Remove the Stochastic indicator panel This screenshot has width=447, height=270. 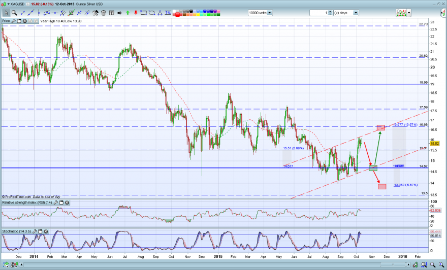coord(46,231)
